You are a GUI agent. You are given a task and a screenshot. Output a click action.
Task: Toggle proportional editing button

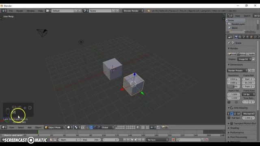coord(143,127)
